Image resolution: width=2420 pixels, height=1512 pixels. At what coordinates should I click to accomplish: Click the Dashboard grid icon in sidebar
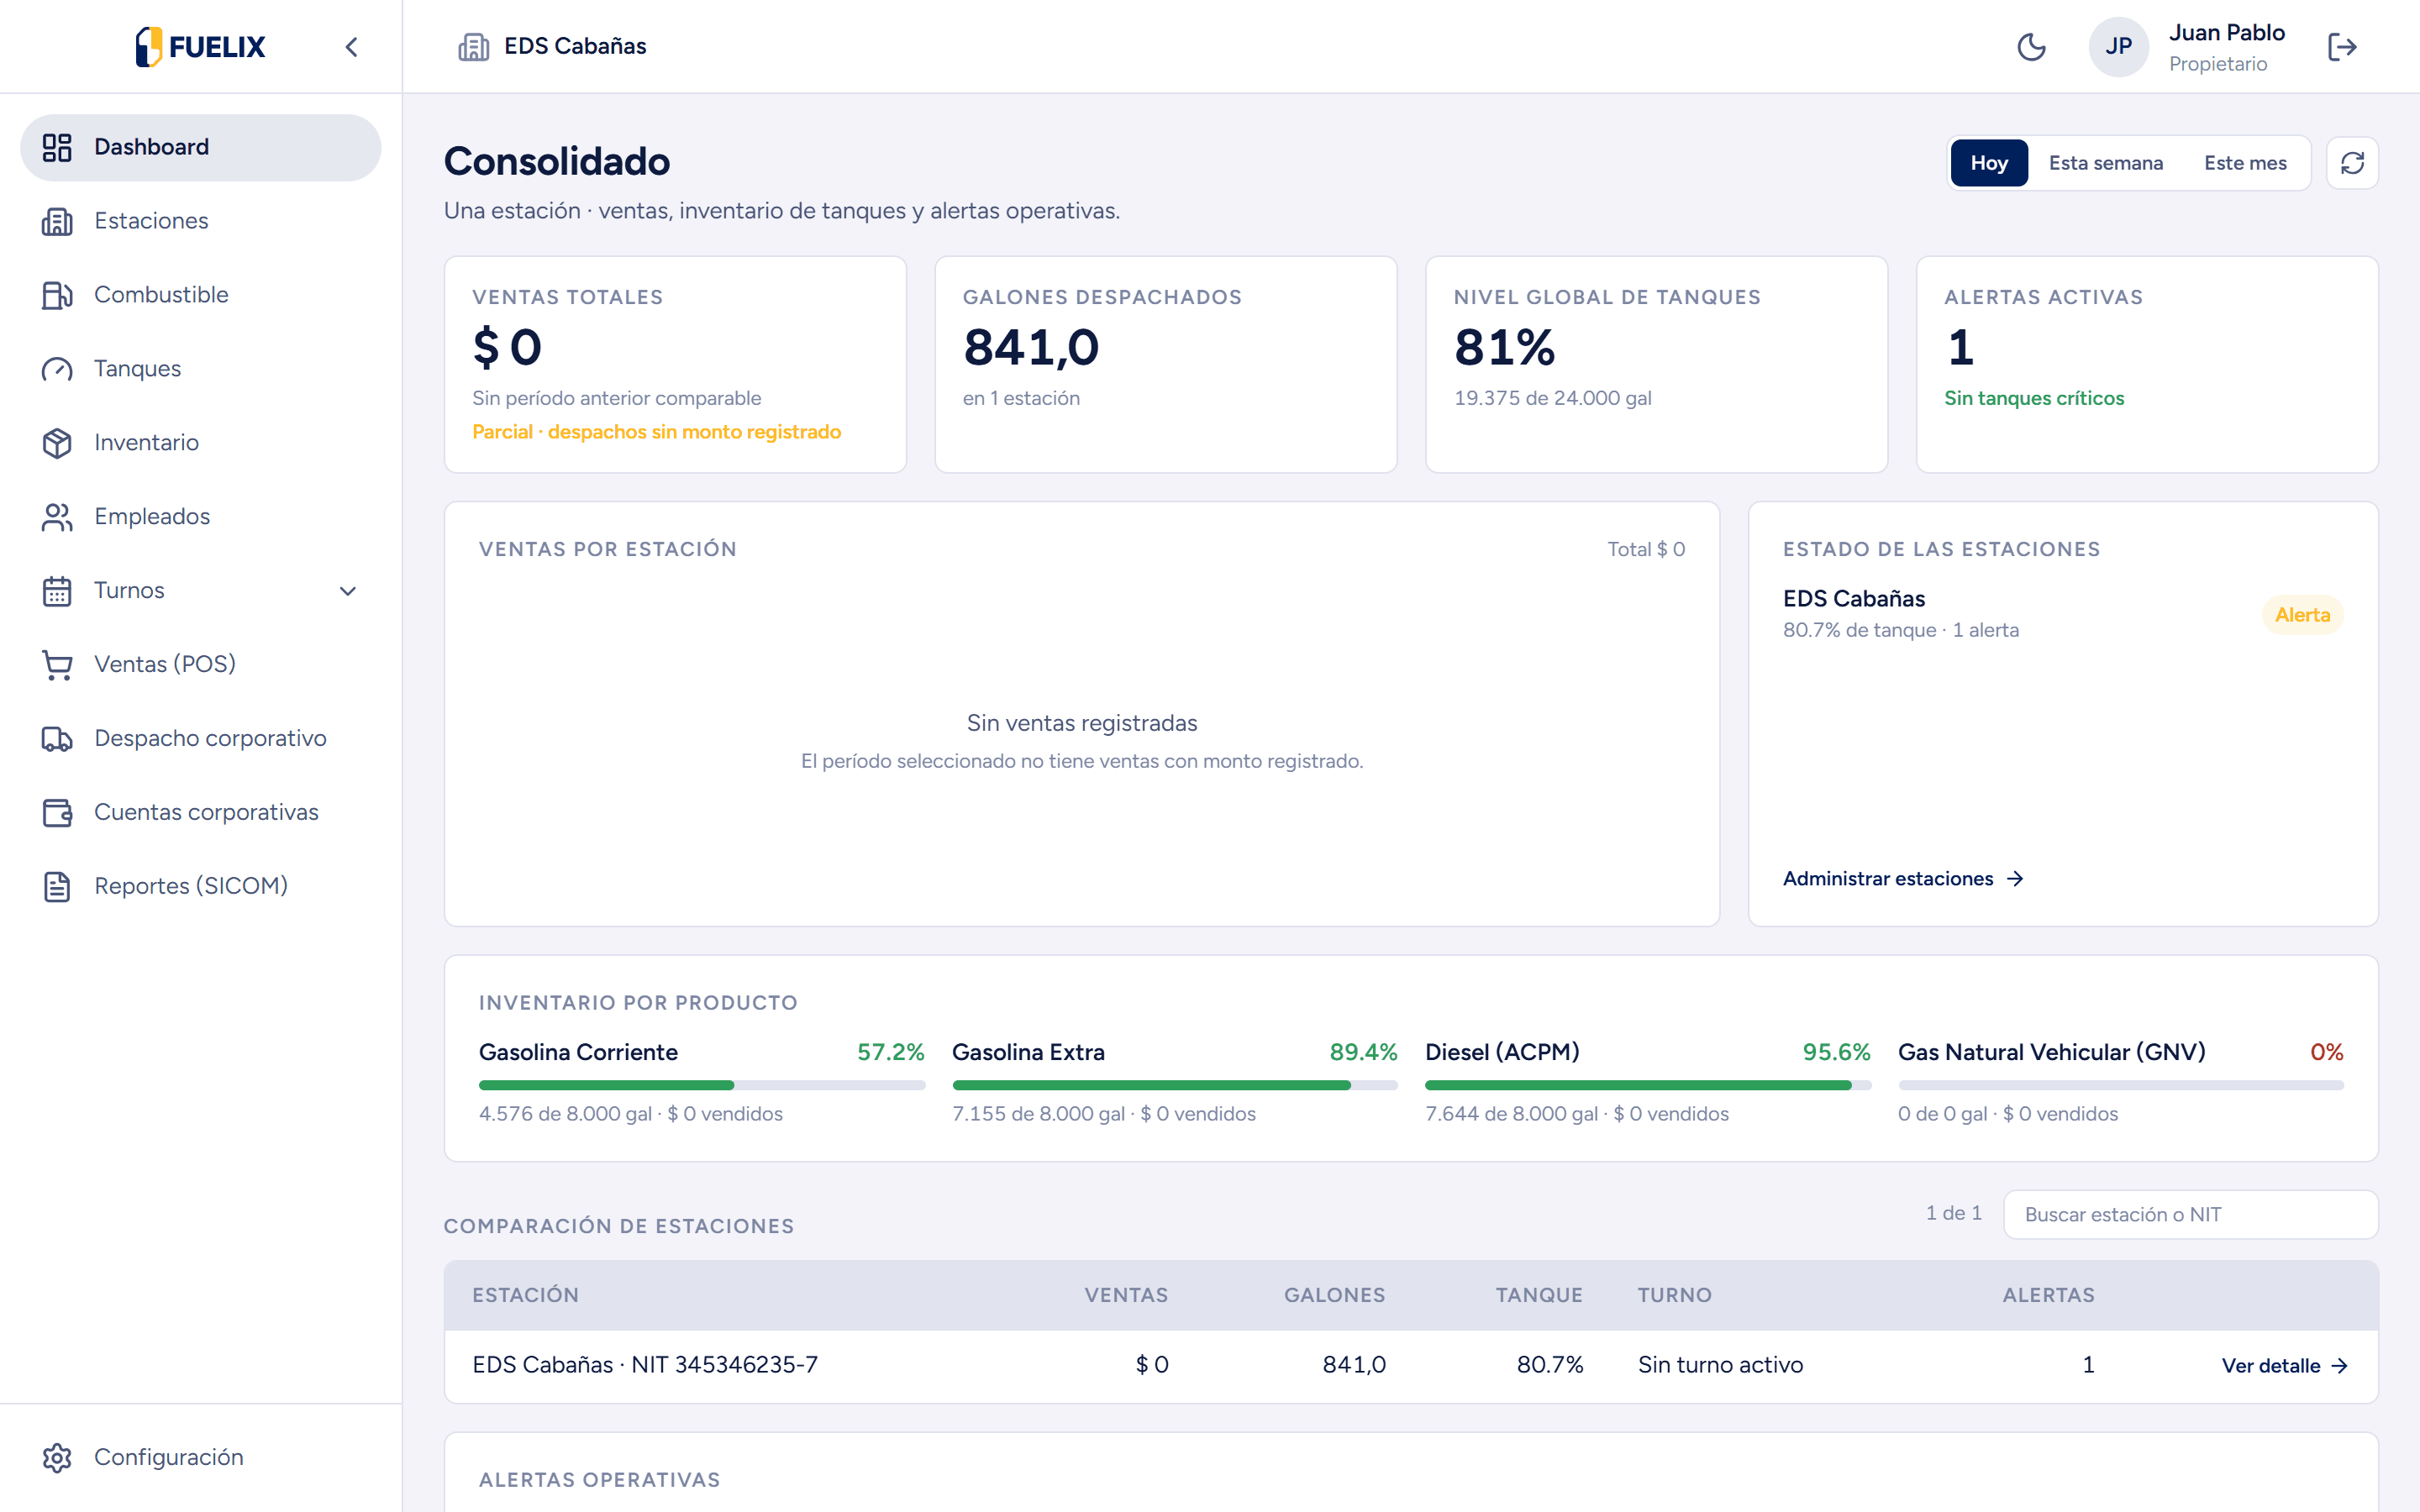(57, 147)
